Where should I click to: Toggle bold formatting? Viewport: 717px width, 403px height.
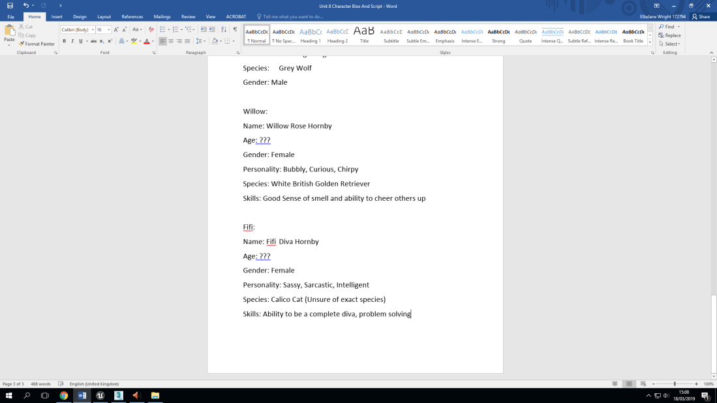(64, 41)
